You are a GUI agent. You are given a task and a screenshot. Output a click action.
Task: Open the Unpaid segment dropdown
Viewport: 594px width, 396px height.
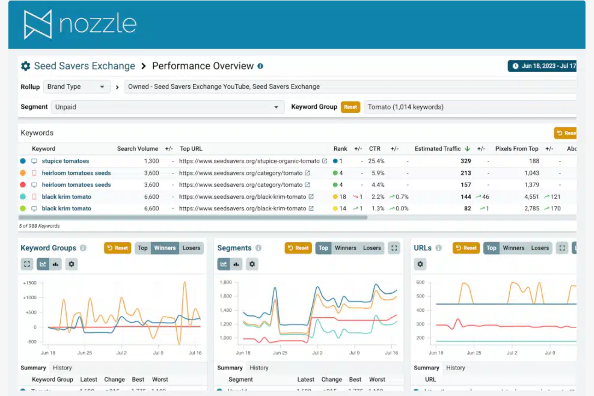pyautogui.click(x=168, y=107)
